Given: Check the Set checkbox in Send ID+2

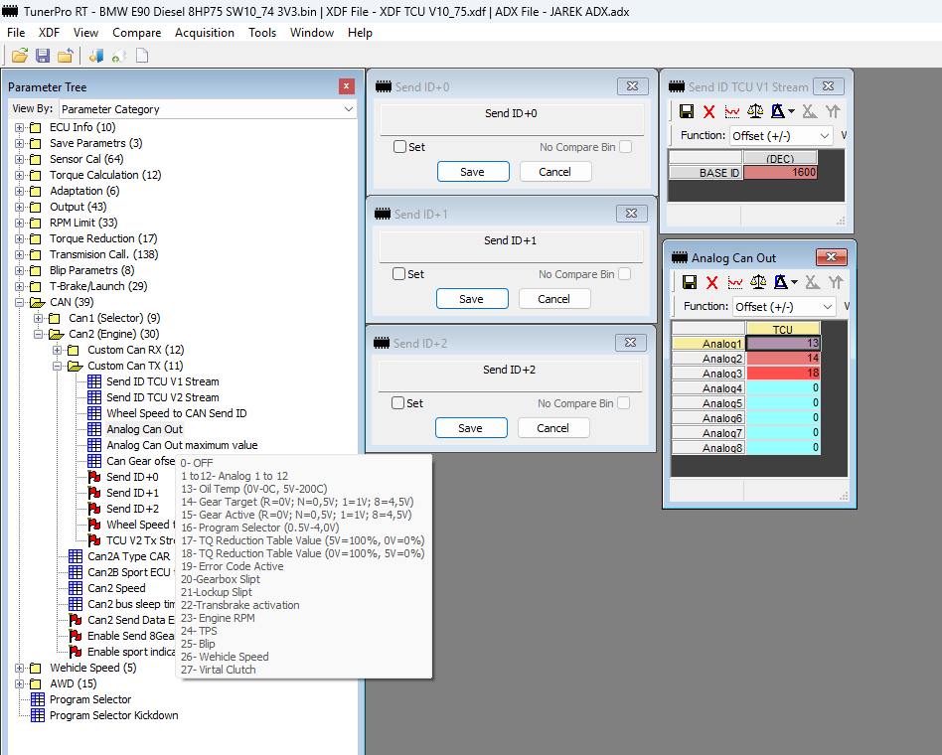Looking at the screenshot, I should [398, 403].
